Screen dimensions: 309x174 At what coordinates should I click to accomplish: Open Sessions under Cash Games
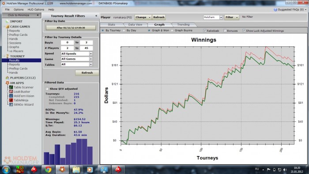click(x=15, y=43)
